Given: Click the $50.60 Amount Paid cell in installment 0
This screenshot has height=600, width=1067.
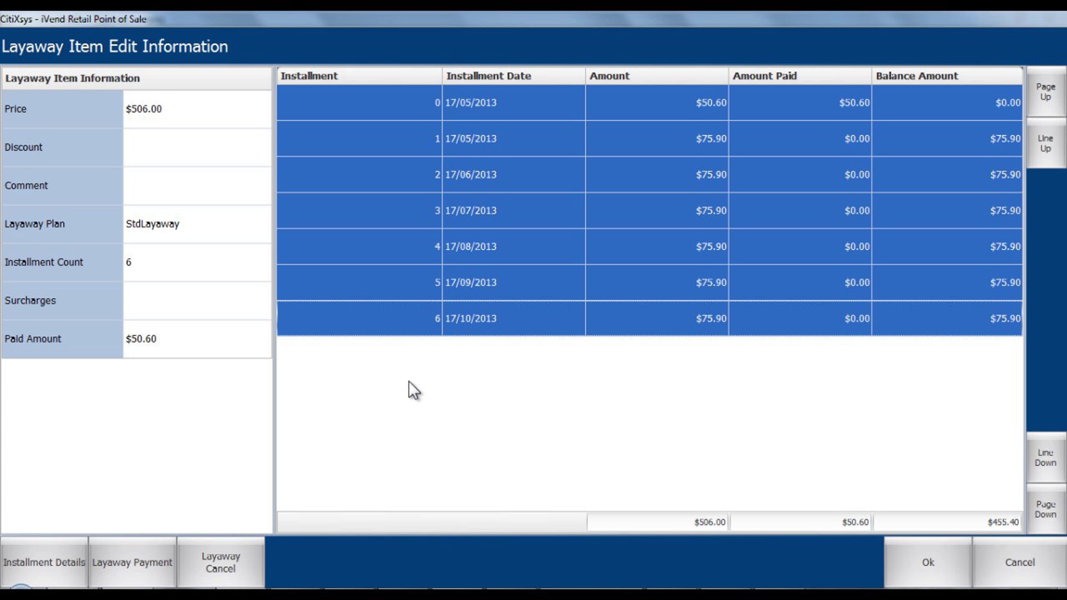Looking at the screenshot, I should 800,103.
